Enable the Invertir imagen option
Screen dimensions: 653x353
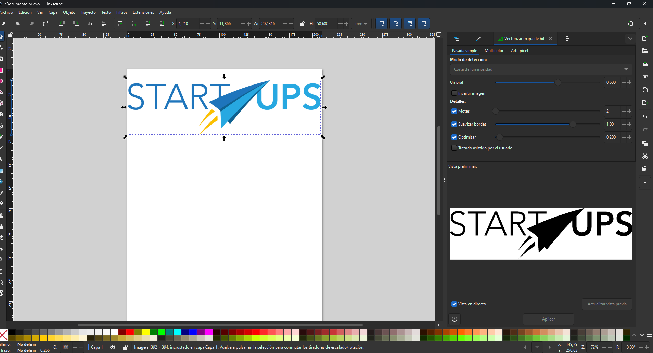[x=454, y=93]
